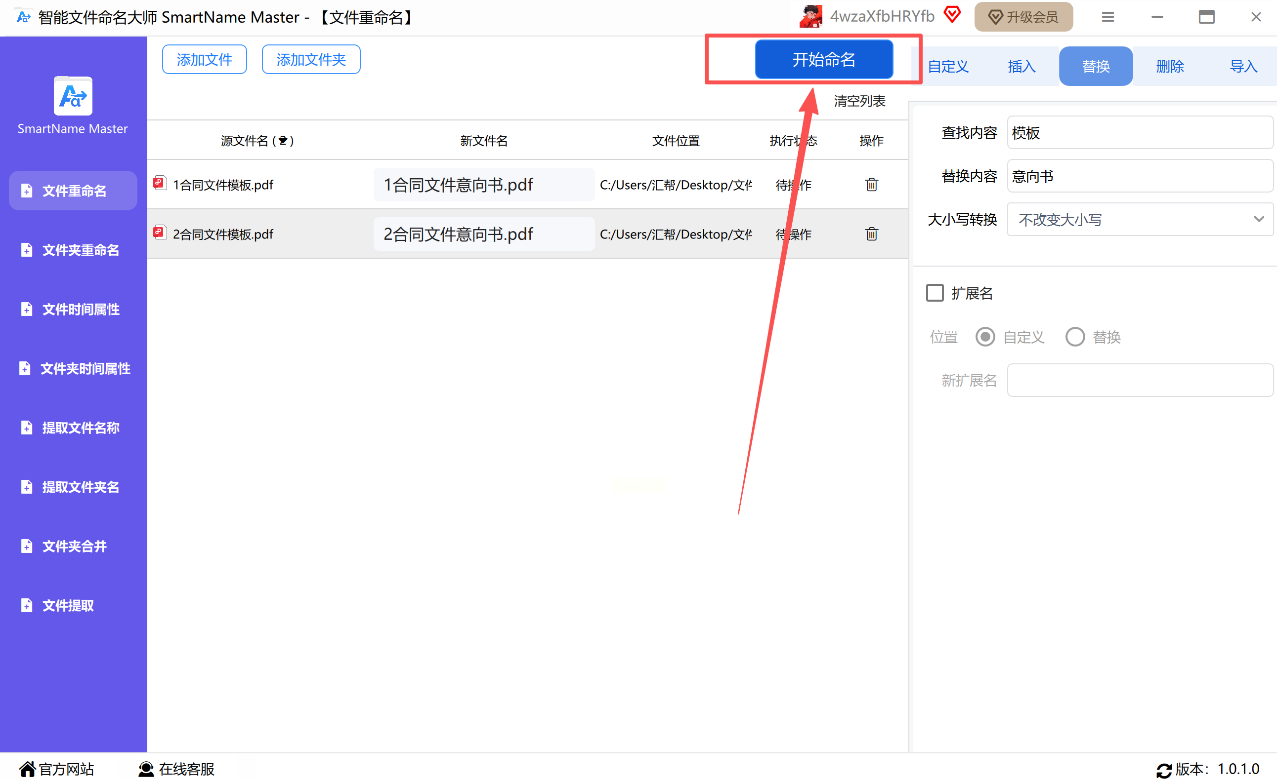Viewport: 1277px width, 780px height.
Task: Open 在线客服 online support
Action: [x=176, y=769]
